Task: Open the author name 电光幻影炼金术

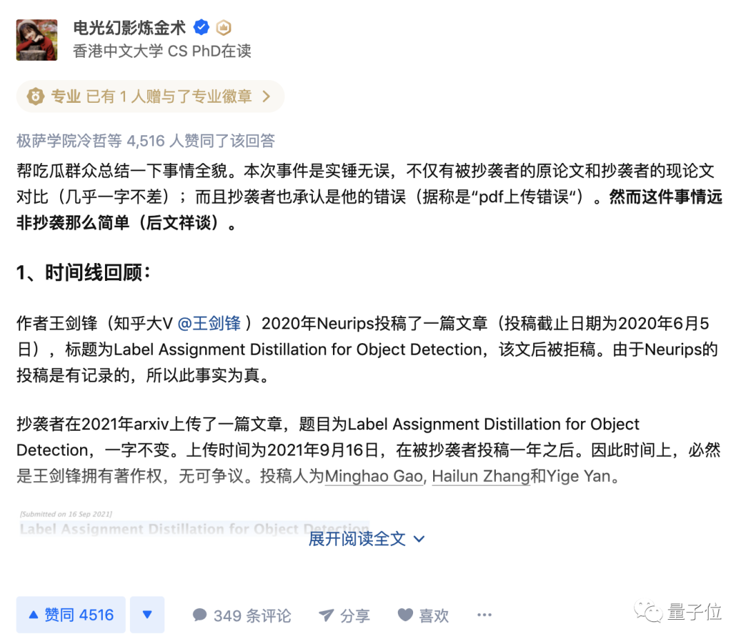Action: point(129,28)
